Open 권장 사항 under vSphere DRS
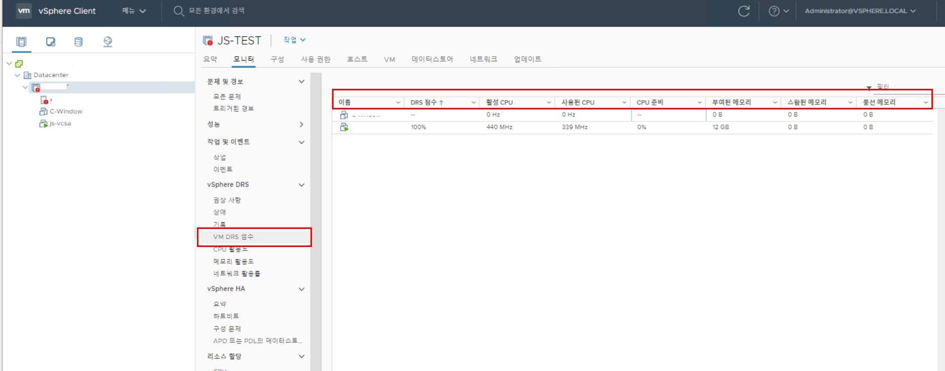The width and height of the screenshot is (945, 371). tap(227, 200)
